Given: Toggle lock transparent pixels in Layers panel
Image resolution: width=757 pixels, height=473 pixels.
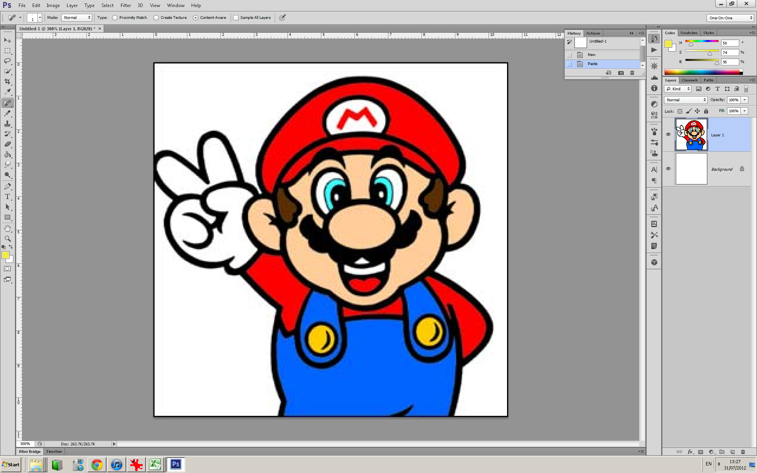Looking at the screenshot, I should (680, 111).
